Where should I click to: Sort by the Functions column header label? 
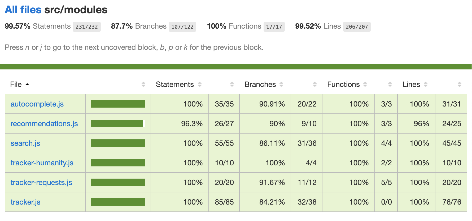click(x=343, y=85)
